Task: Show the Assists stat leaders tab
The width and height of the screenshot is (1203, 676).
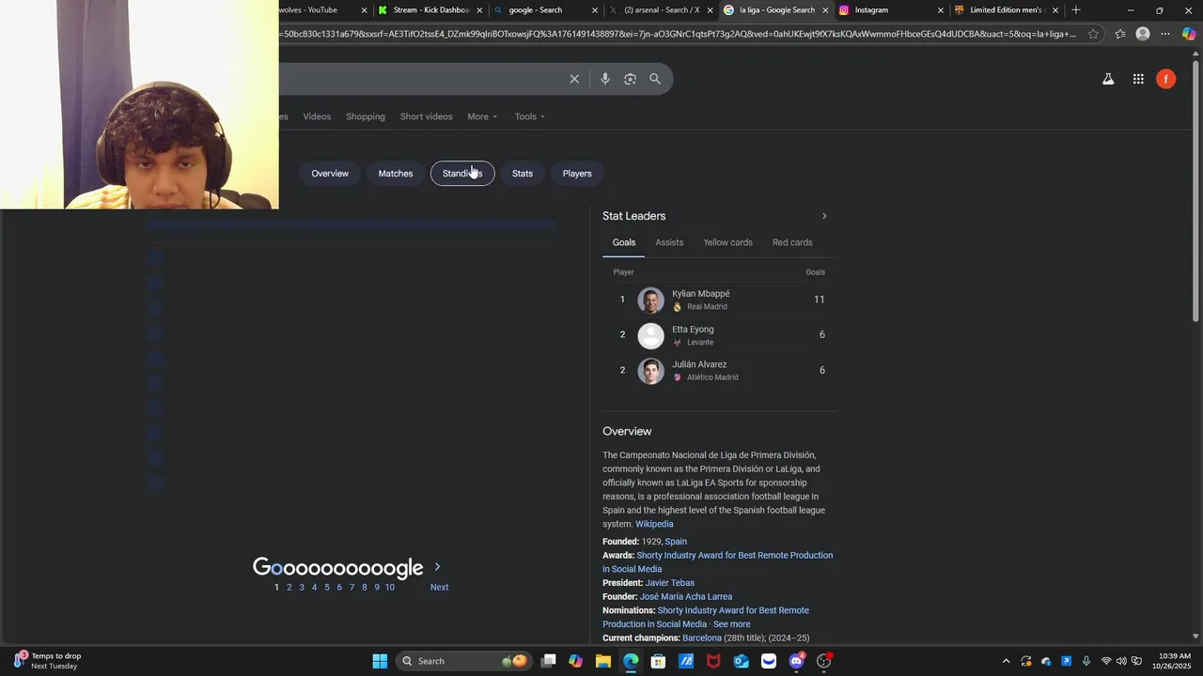Action: coord(669,242)
